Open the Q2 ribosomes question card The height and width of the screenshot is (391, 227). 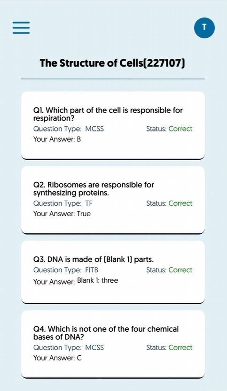click(113, 200)
